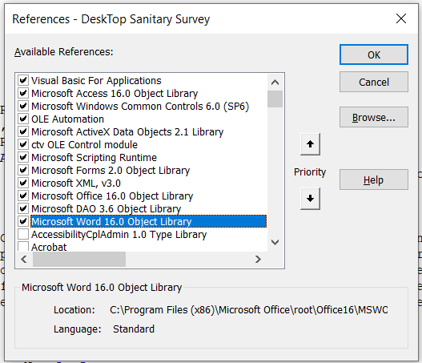Viewport: 422px width, 363px height.
Task: Select Microsoft Office 16.0 Object Library entry
Action: point(112,196)
